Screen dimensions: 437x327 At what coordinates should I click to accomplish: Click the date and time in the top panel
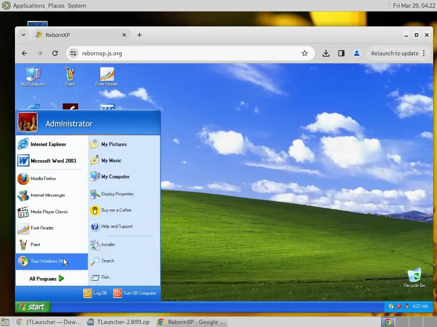[414, 6]
